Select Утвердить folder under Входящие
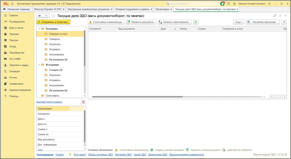Screen dimensions: 291x159 click(55, 39)
